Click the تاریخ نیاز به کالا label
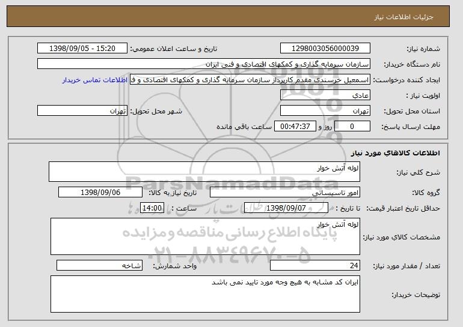Screen dimensions: 463x327 point(173,193)
